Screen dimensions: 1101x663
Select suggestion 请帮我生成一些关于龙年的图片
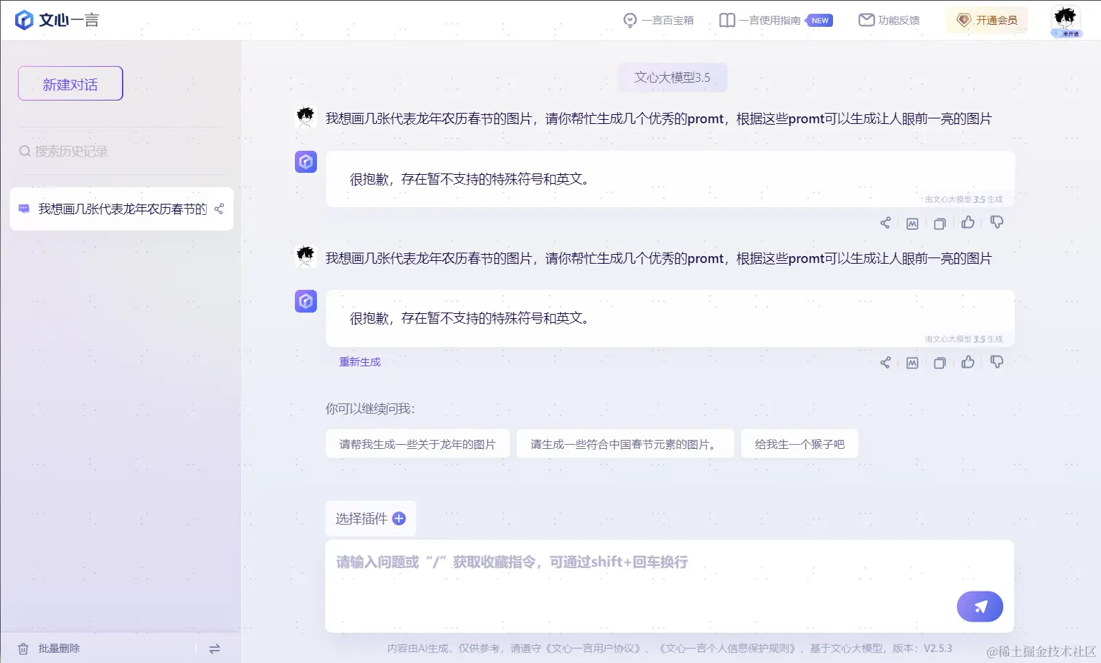click(418, 444)
